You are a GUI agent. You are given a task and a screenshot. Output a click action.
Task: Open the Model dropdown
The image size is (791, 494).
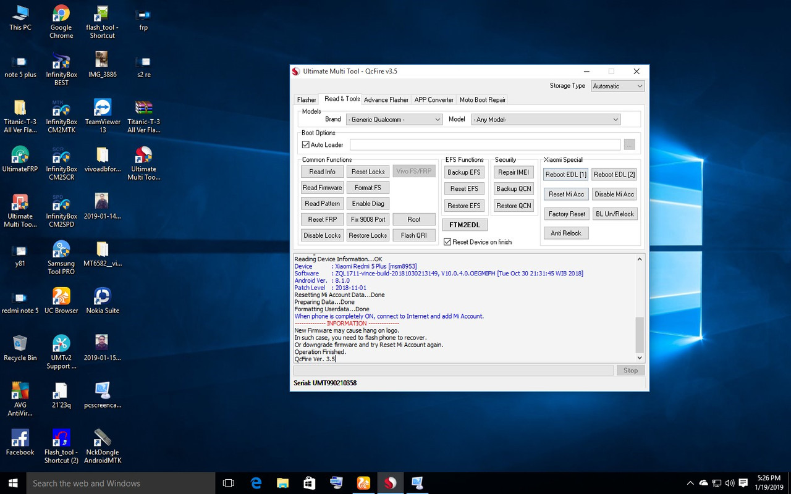tap(546, 119)
